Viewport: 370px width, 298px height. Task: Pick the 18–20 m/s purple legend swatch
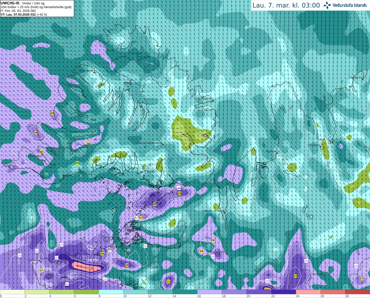point(234,292)
